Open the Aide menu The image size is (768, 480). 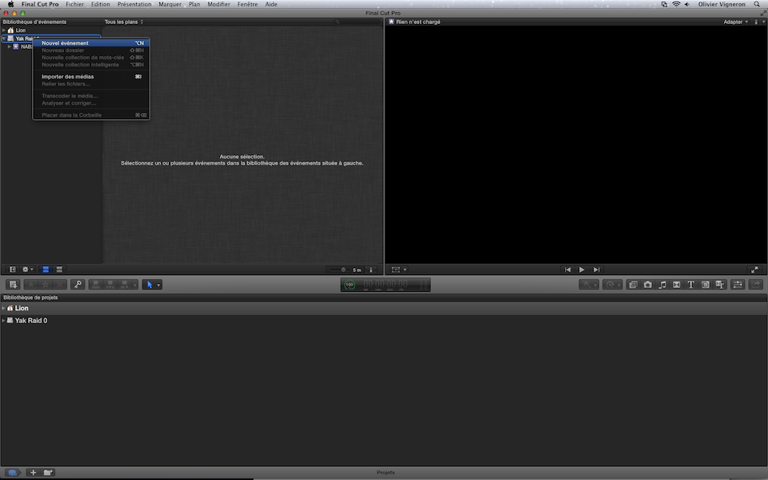(271, 5)
